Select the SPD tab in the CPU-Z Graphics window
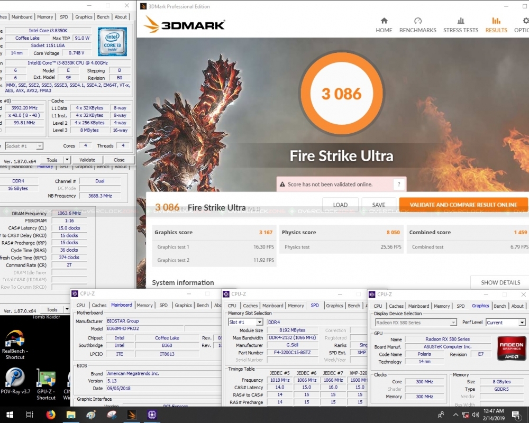The width and height of the screenshot is (529, 423). (461, 306)
